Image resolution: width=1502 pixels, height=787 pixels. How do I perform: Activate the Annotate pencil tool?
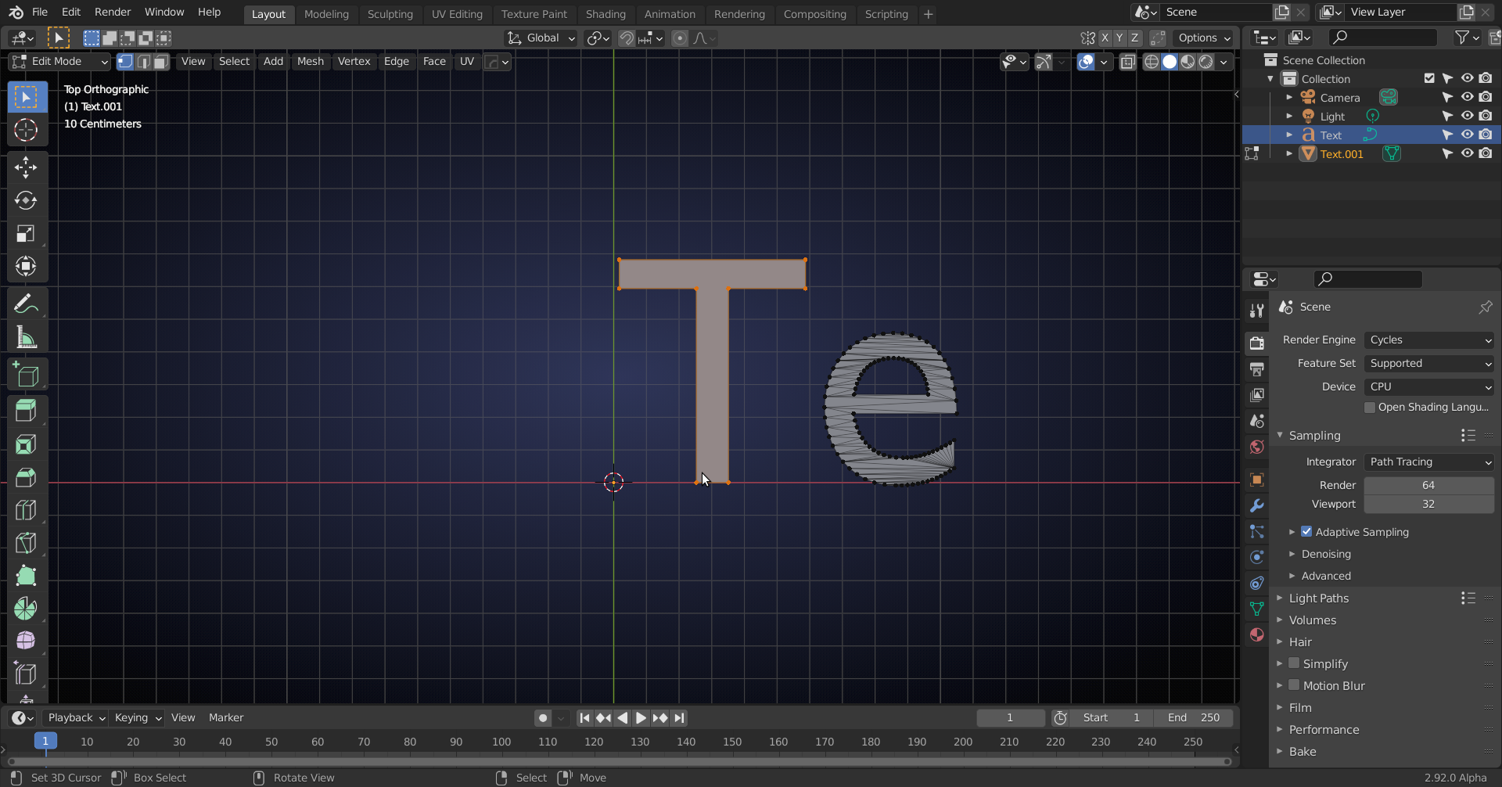tap(26, 304)
